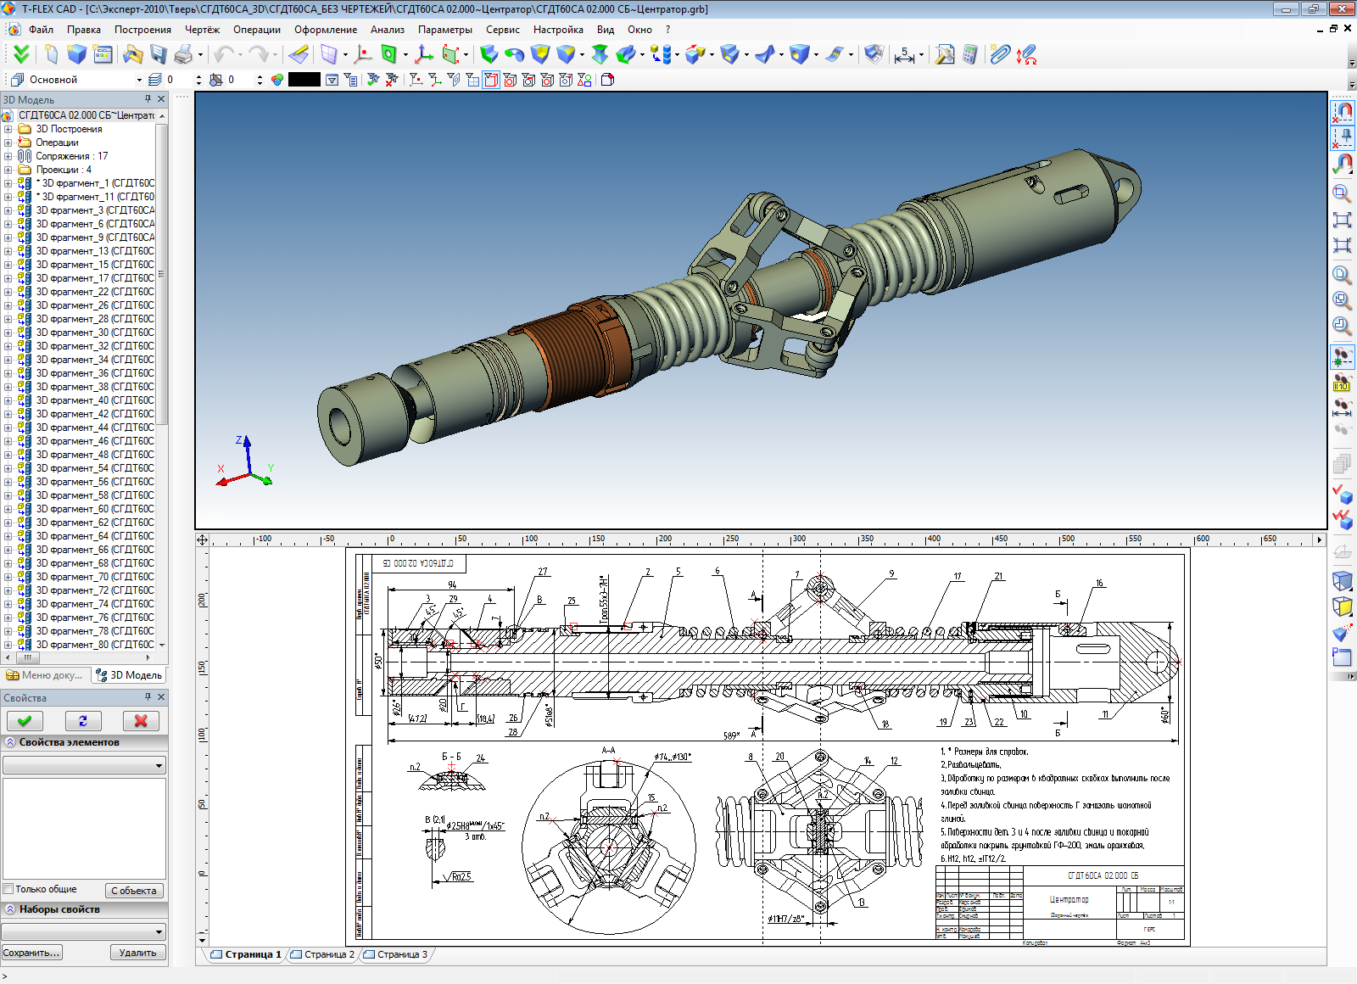Click the model tree horizontal scrollbar
The width and height of the screenshot is (1357, 984).
[x=28, y=657]
